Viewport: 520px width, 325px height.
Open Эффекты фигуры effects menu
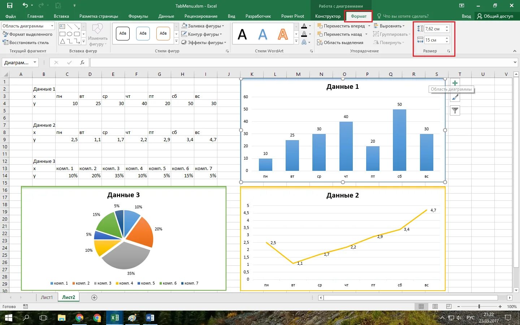pos(204,43)
